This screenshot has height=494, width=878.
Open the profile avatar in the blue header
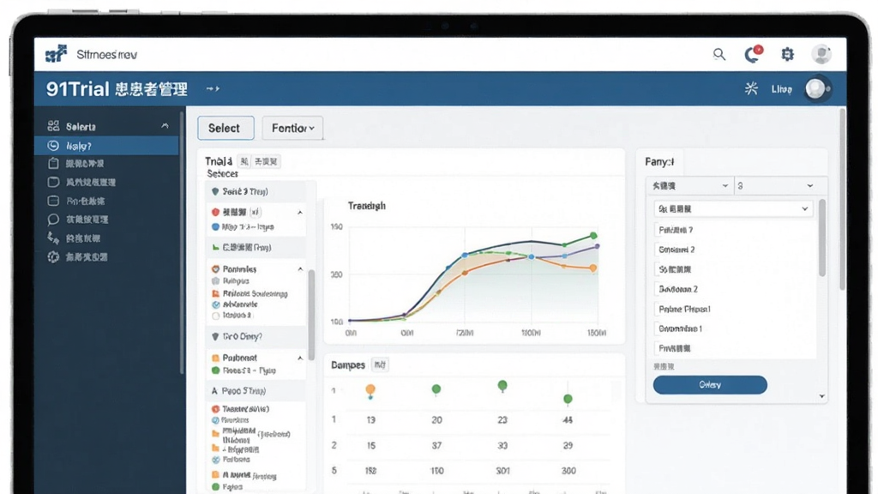[x=816, y=88]
